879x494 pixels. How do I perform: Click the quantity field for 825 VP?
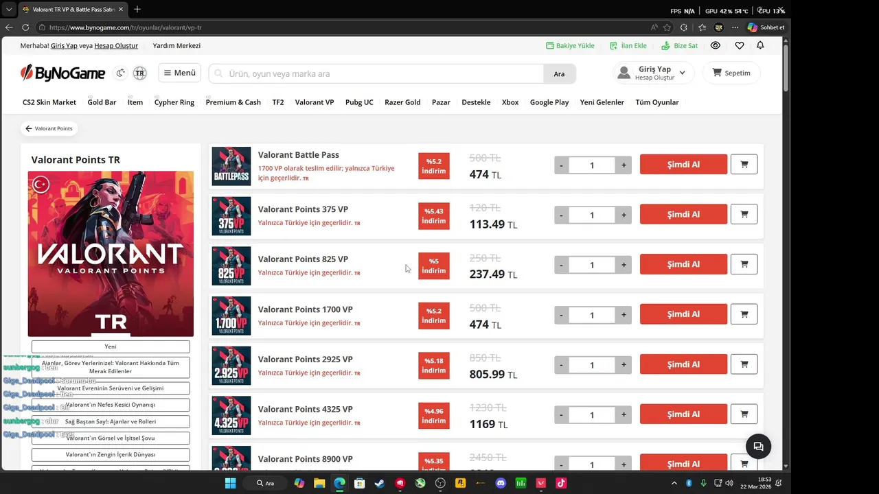592,265
